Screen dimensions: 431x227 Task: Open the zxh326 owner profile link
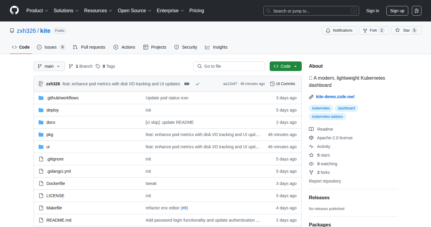pyautogui.click(x=26, y=31)
